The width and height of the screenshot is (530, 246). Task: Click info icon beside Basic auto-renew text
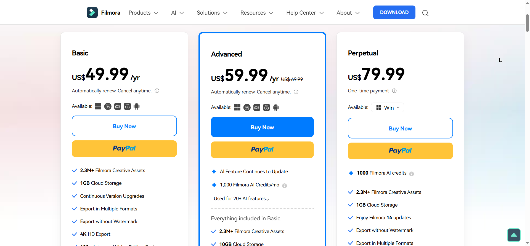point(157,91)
